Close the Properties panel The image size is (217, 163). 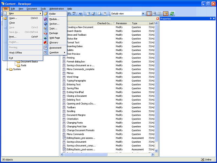[214, 19]
